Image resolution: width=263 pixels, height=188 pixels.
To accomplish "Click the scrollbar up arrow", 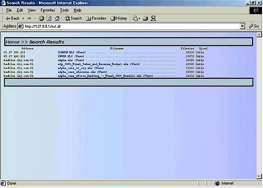I will pos(259,35).
